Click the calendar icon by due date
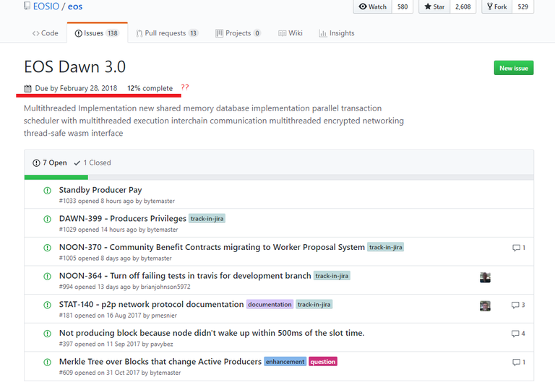 (27, 89)
